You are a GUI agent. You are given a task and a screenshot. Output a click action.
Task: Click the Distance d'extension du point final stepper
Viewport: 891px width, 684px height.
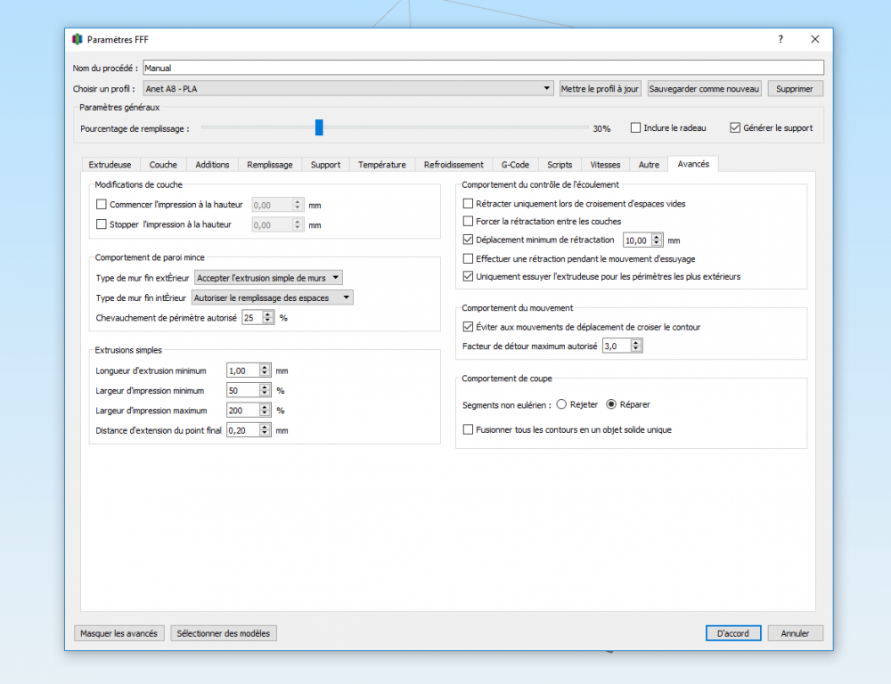tap(265, 431)
